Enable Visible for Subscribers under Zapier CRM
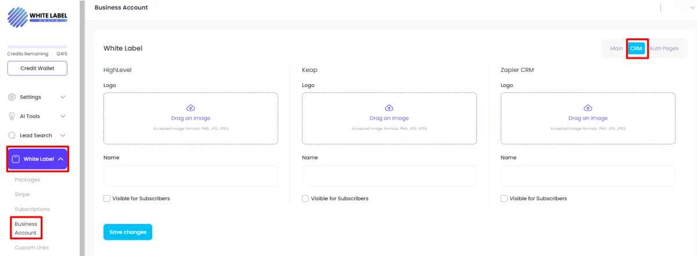 tap(504, 199)
